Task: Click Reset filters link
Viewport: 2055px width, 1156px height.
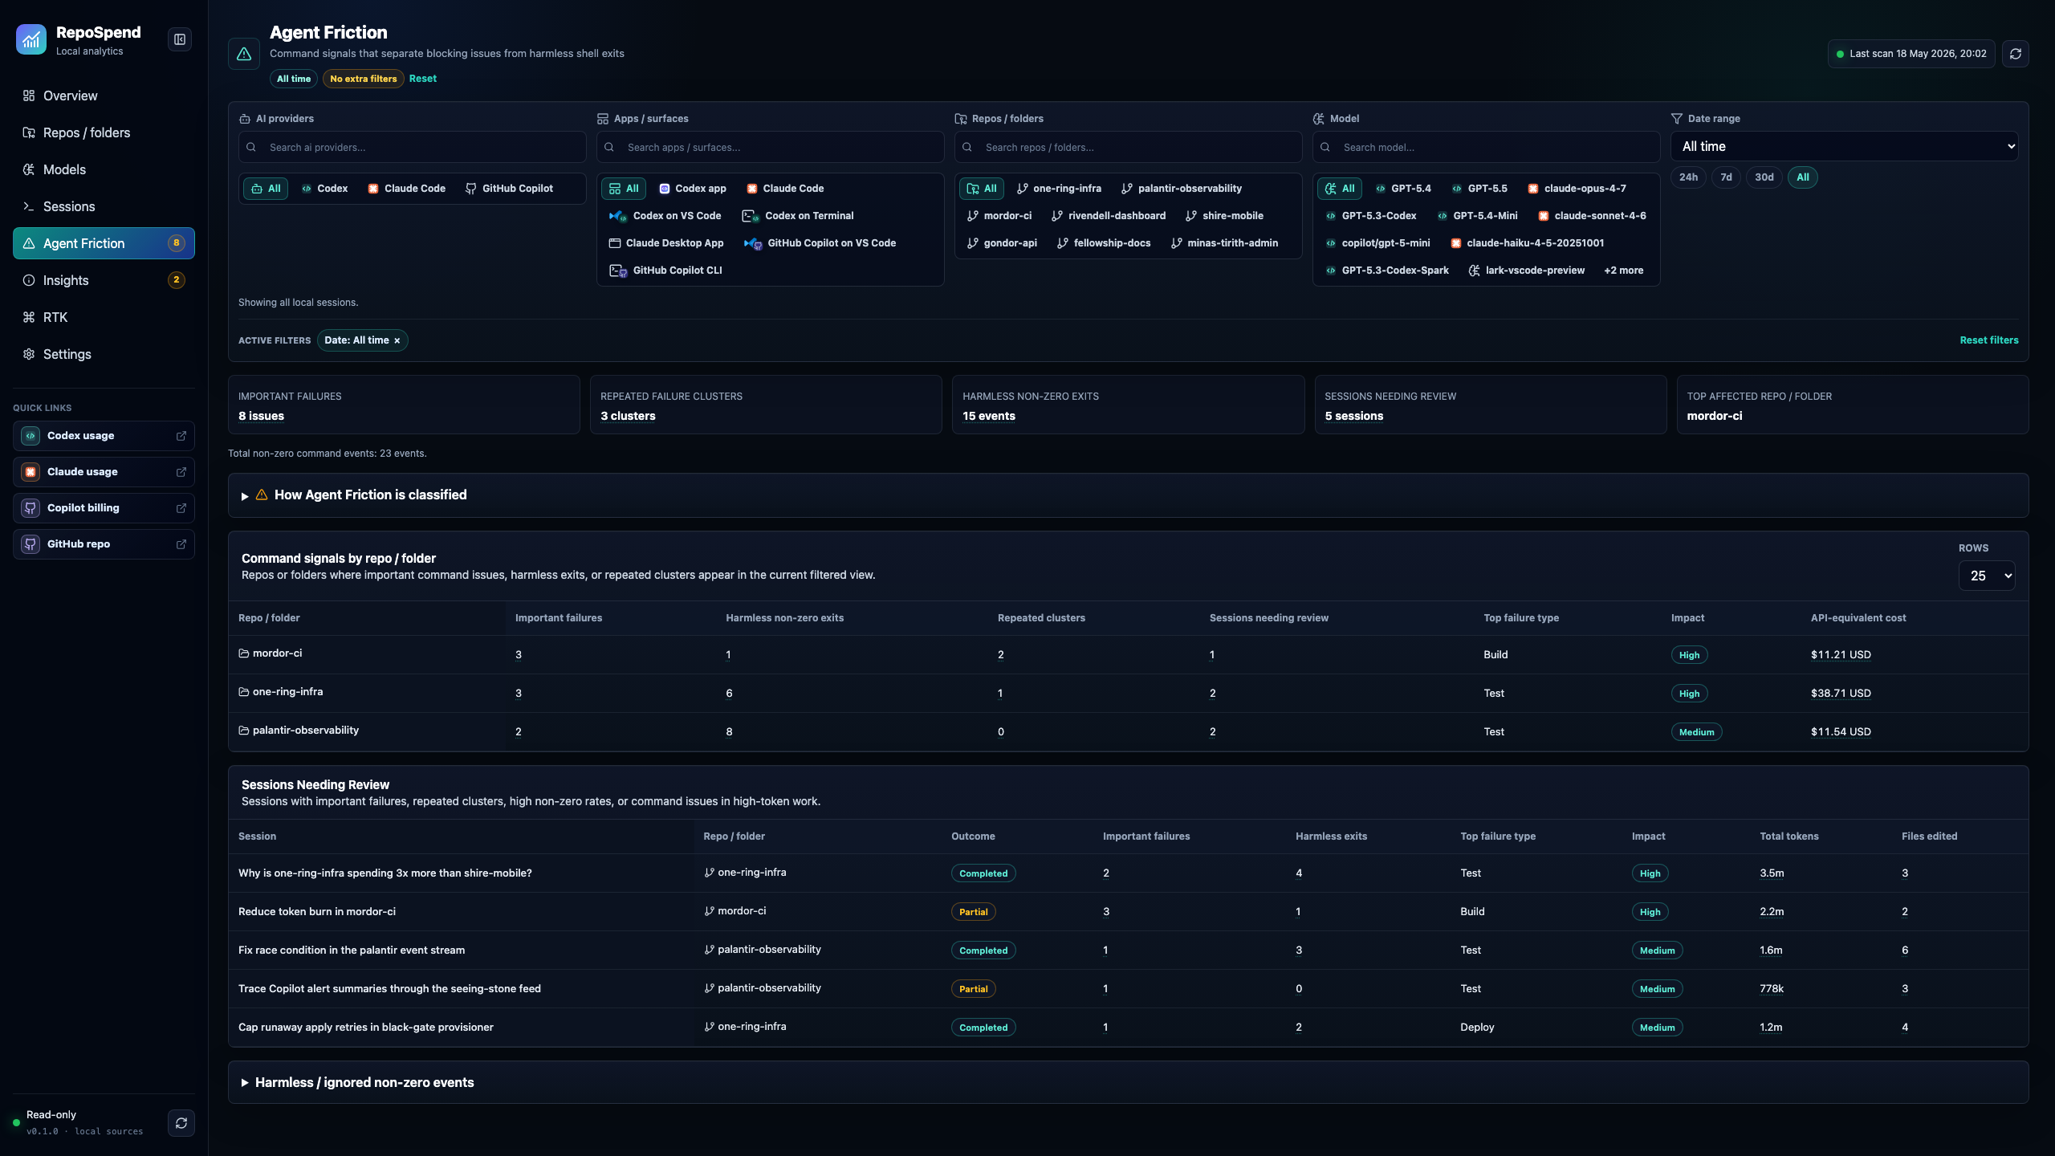Action: [x=1989, y=340]
